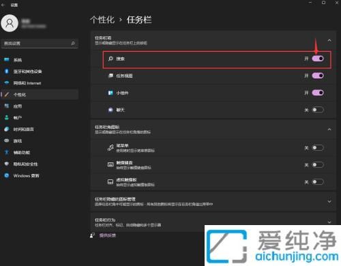Open the Windows 更新 settings category

pos(40,176)
